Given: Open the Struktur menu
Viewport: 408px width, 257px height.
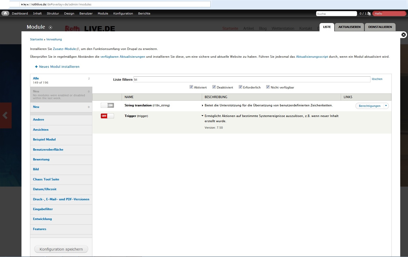Looking at the screenshot, I should [53, 13].
